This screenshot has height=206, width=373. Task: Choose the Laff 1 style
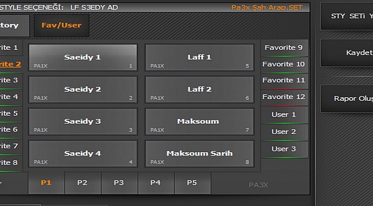tap(199, 57)
